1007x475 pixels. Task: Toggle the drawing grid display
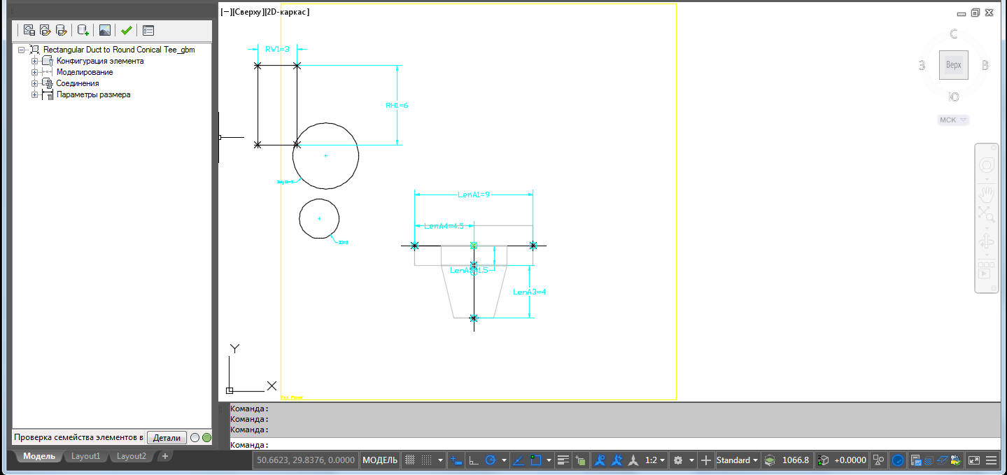[409, 460]
